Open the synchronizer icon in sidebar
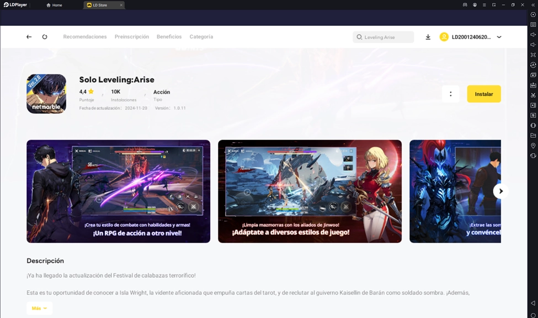Screen dimensions: 538x318 click(x=533, y=65)
